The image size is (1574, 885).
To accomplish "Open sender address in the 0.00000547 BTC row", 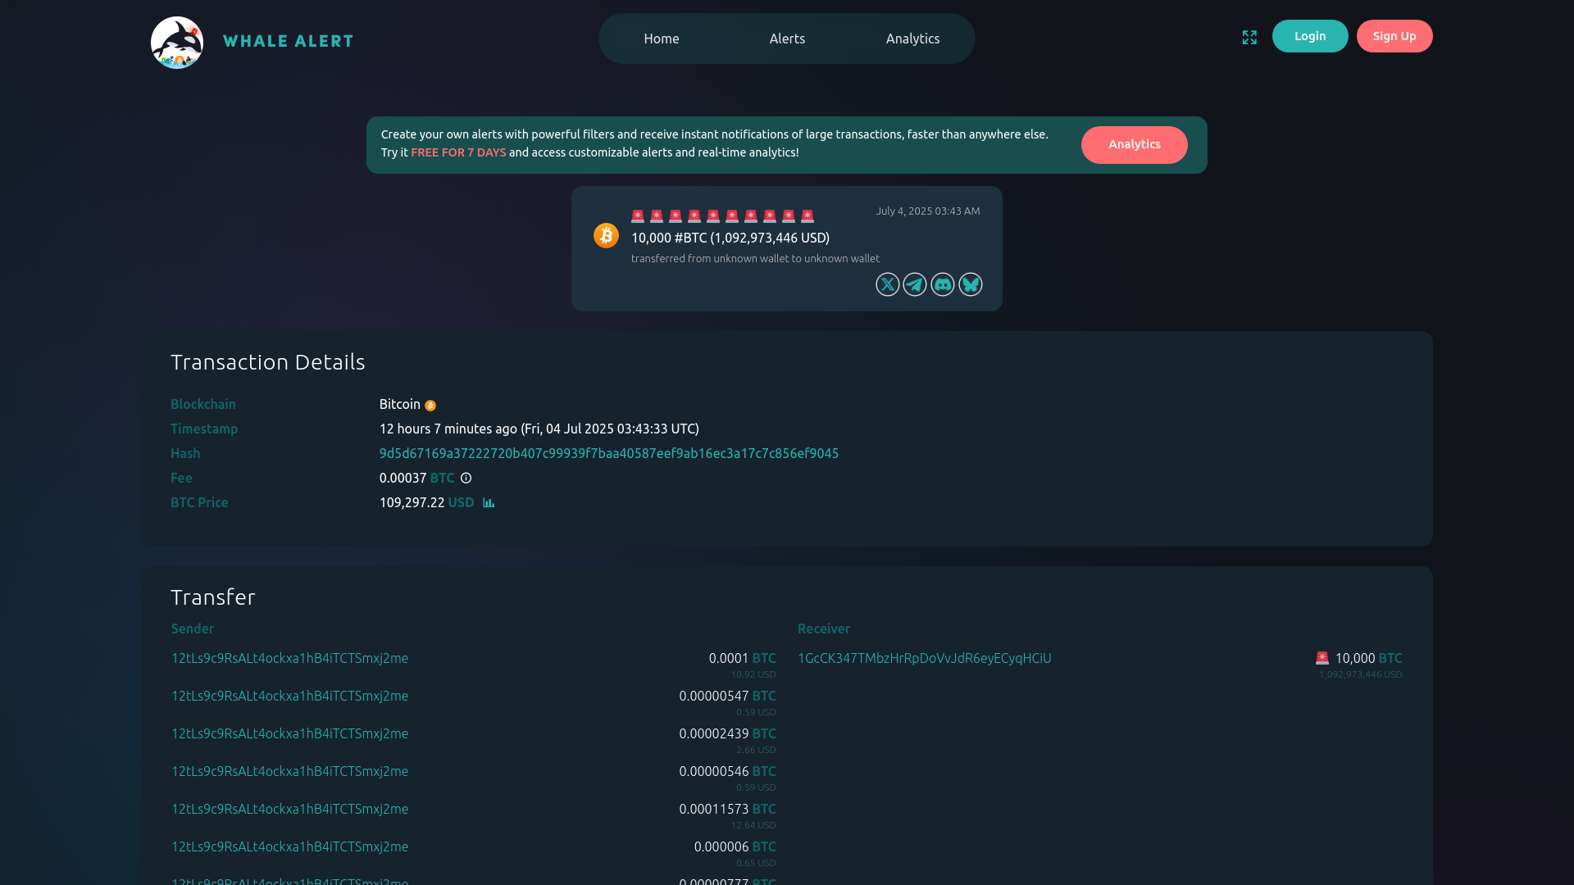I will [289, 696].
